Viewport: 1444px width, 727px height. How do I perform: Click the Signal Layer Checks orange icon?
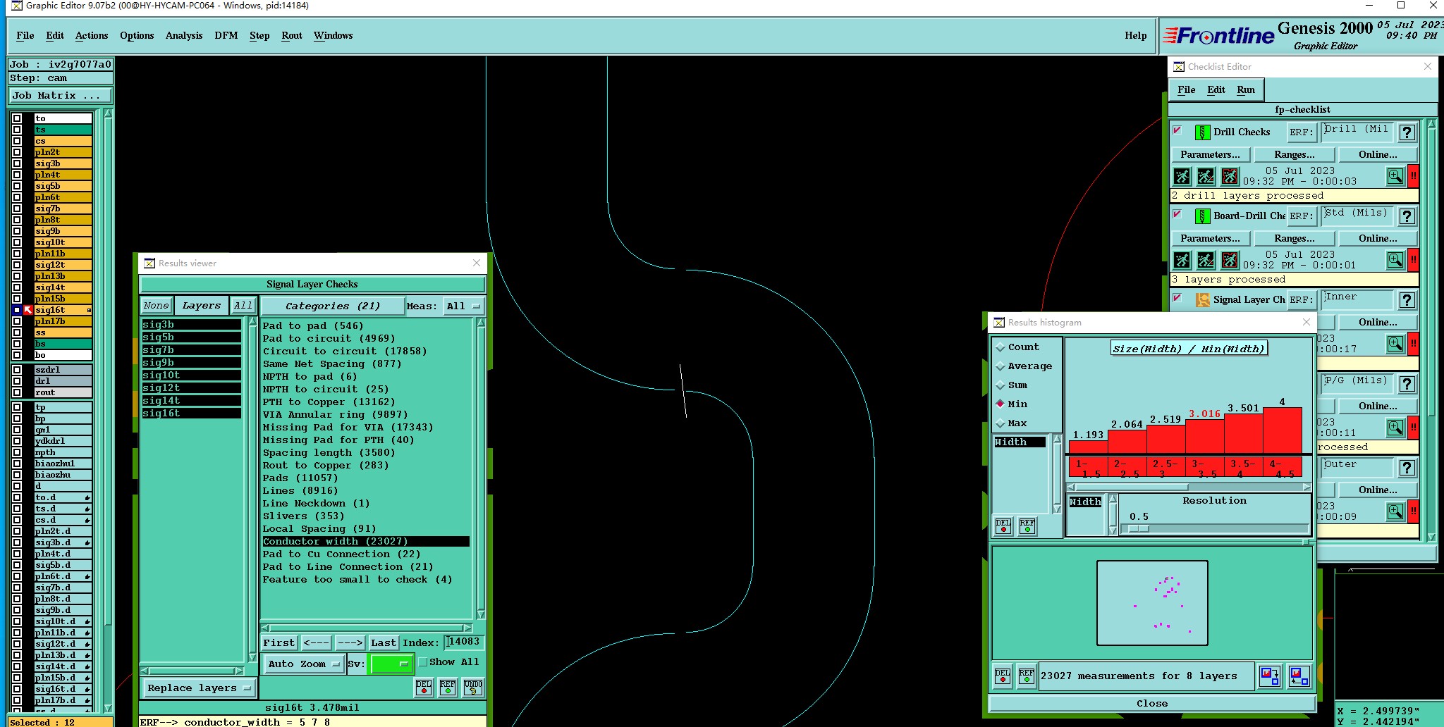point(1203,299)
